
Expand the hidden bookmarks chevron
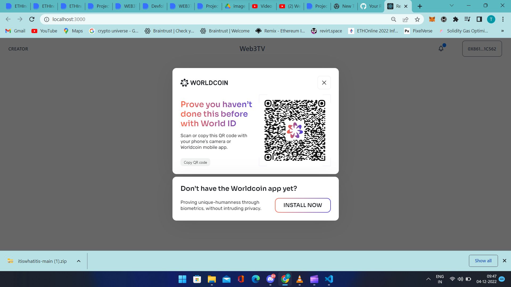[502, 31]
